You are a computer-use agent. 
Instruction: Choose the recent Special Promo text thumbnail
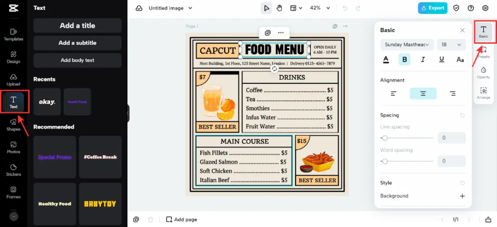click(77, 102)
